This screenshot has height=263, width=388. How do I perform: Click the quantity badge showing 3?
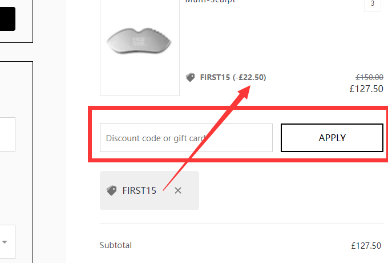[x=373, y=3]
